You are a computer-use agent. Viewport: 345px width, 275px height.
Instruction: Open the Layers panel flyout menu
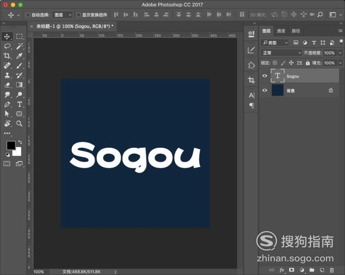click(341, 31)
